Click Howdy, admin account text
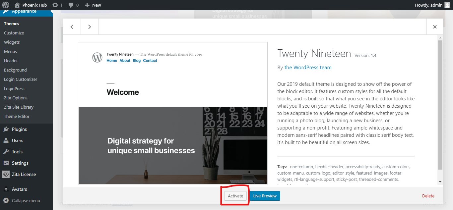 (x=428, y=5)
